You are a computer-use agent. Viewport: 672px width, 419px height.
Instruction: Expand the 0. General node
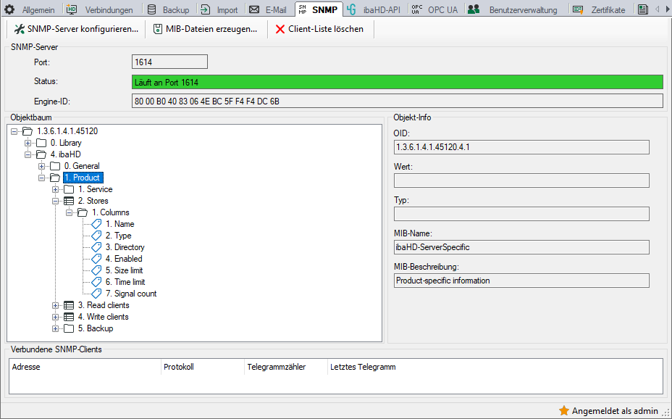tap(41, 166)
